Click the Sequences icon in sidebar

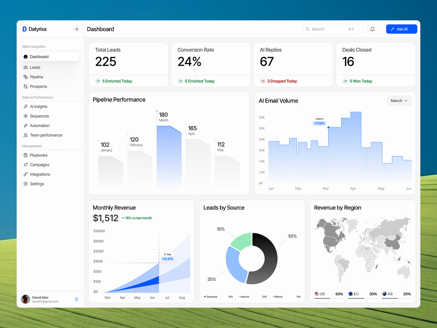coord(25,116)
